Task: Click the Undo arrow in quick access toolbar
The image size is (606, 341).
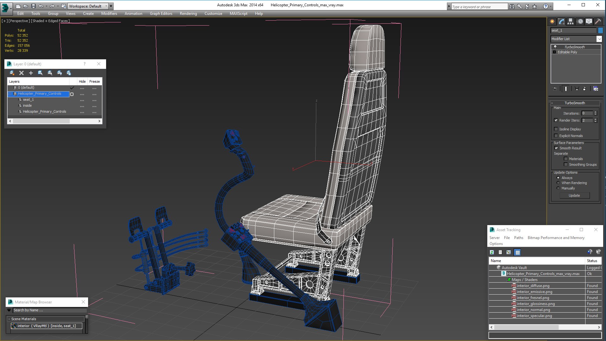Action: click(x=41, y=6)
